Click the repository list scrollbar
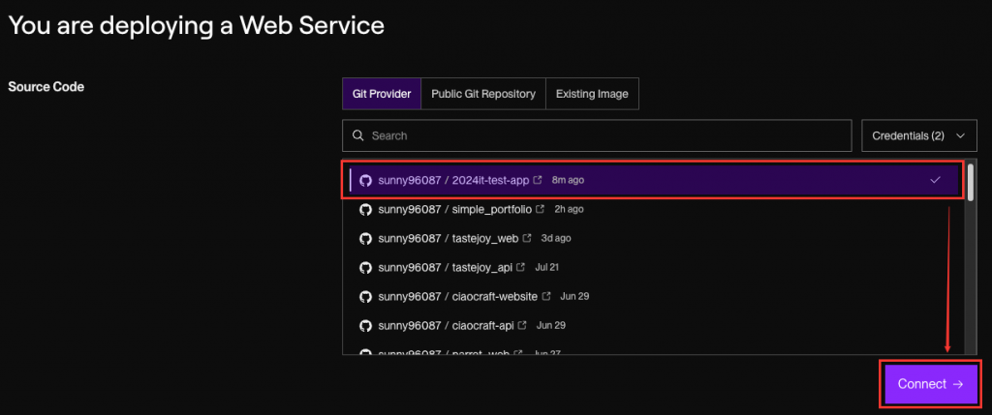The image size is (992, 415). [x=970, y=184]
